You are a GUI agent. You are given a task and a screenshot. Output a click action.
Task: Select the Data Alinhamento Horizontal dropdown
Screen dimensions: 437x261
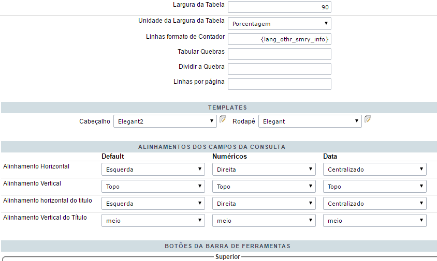375,169
